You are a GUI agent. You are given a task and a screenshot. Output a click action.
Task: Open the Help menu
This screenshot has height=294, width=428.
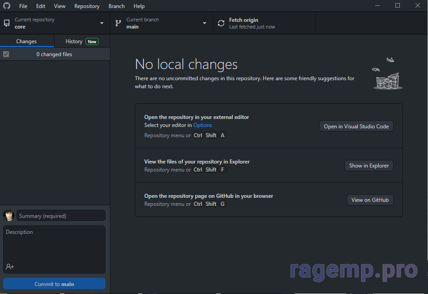[139, 6]
